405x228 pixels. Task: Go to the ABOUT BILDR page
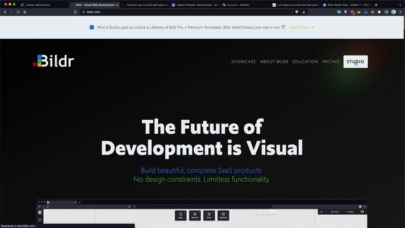(x=274, y=62)
